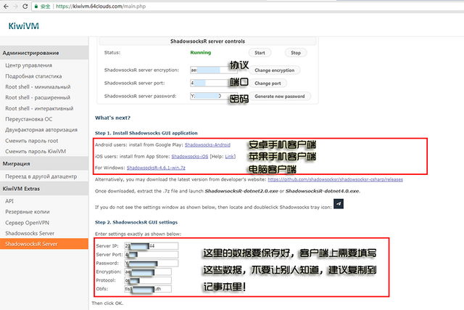464x310 pixels.
Task: Open Переезд в другой датацентр
Action: click(41, 176)
